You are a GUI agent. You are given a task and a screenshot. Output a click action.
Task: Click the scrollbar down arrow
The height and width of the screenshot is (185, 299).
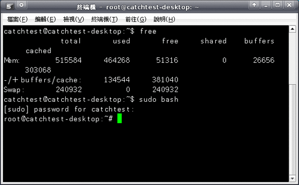(x=293, y=179)
